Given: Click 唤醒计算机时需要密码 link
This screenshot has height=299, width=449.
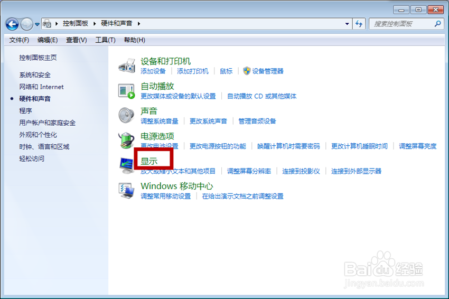Looking at the screenshot, I should click(x=288, y=146).
